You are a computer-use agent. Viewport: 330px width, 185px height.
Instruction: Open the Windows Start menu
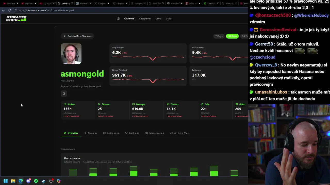pos(5,181)
